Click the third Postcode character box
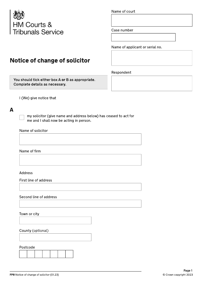The image size is (202, 286). pos(39,254)
